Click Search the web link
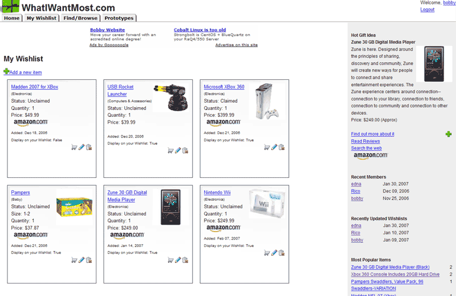Image resolution: width=456 pixels, height=296 pixels. (367, 148)
